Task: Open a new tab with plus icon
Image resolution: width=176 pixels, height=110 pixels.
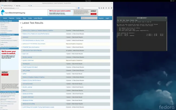Action: 31,6
